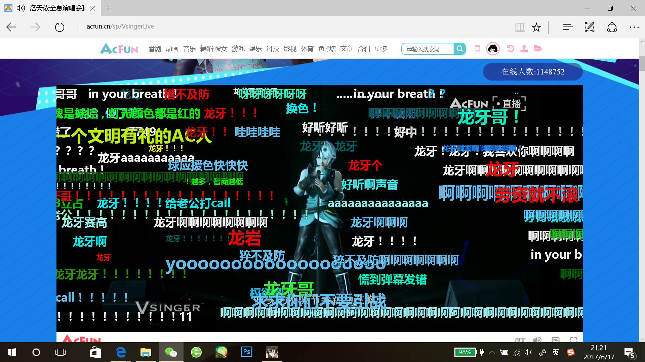Open the mobile app phone icon
The height and width of the screenshot is (362, 645).
tap(477, 49)
